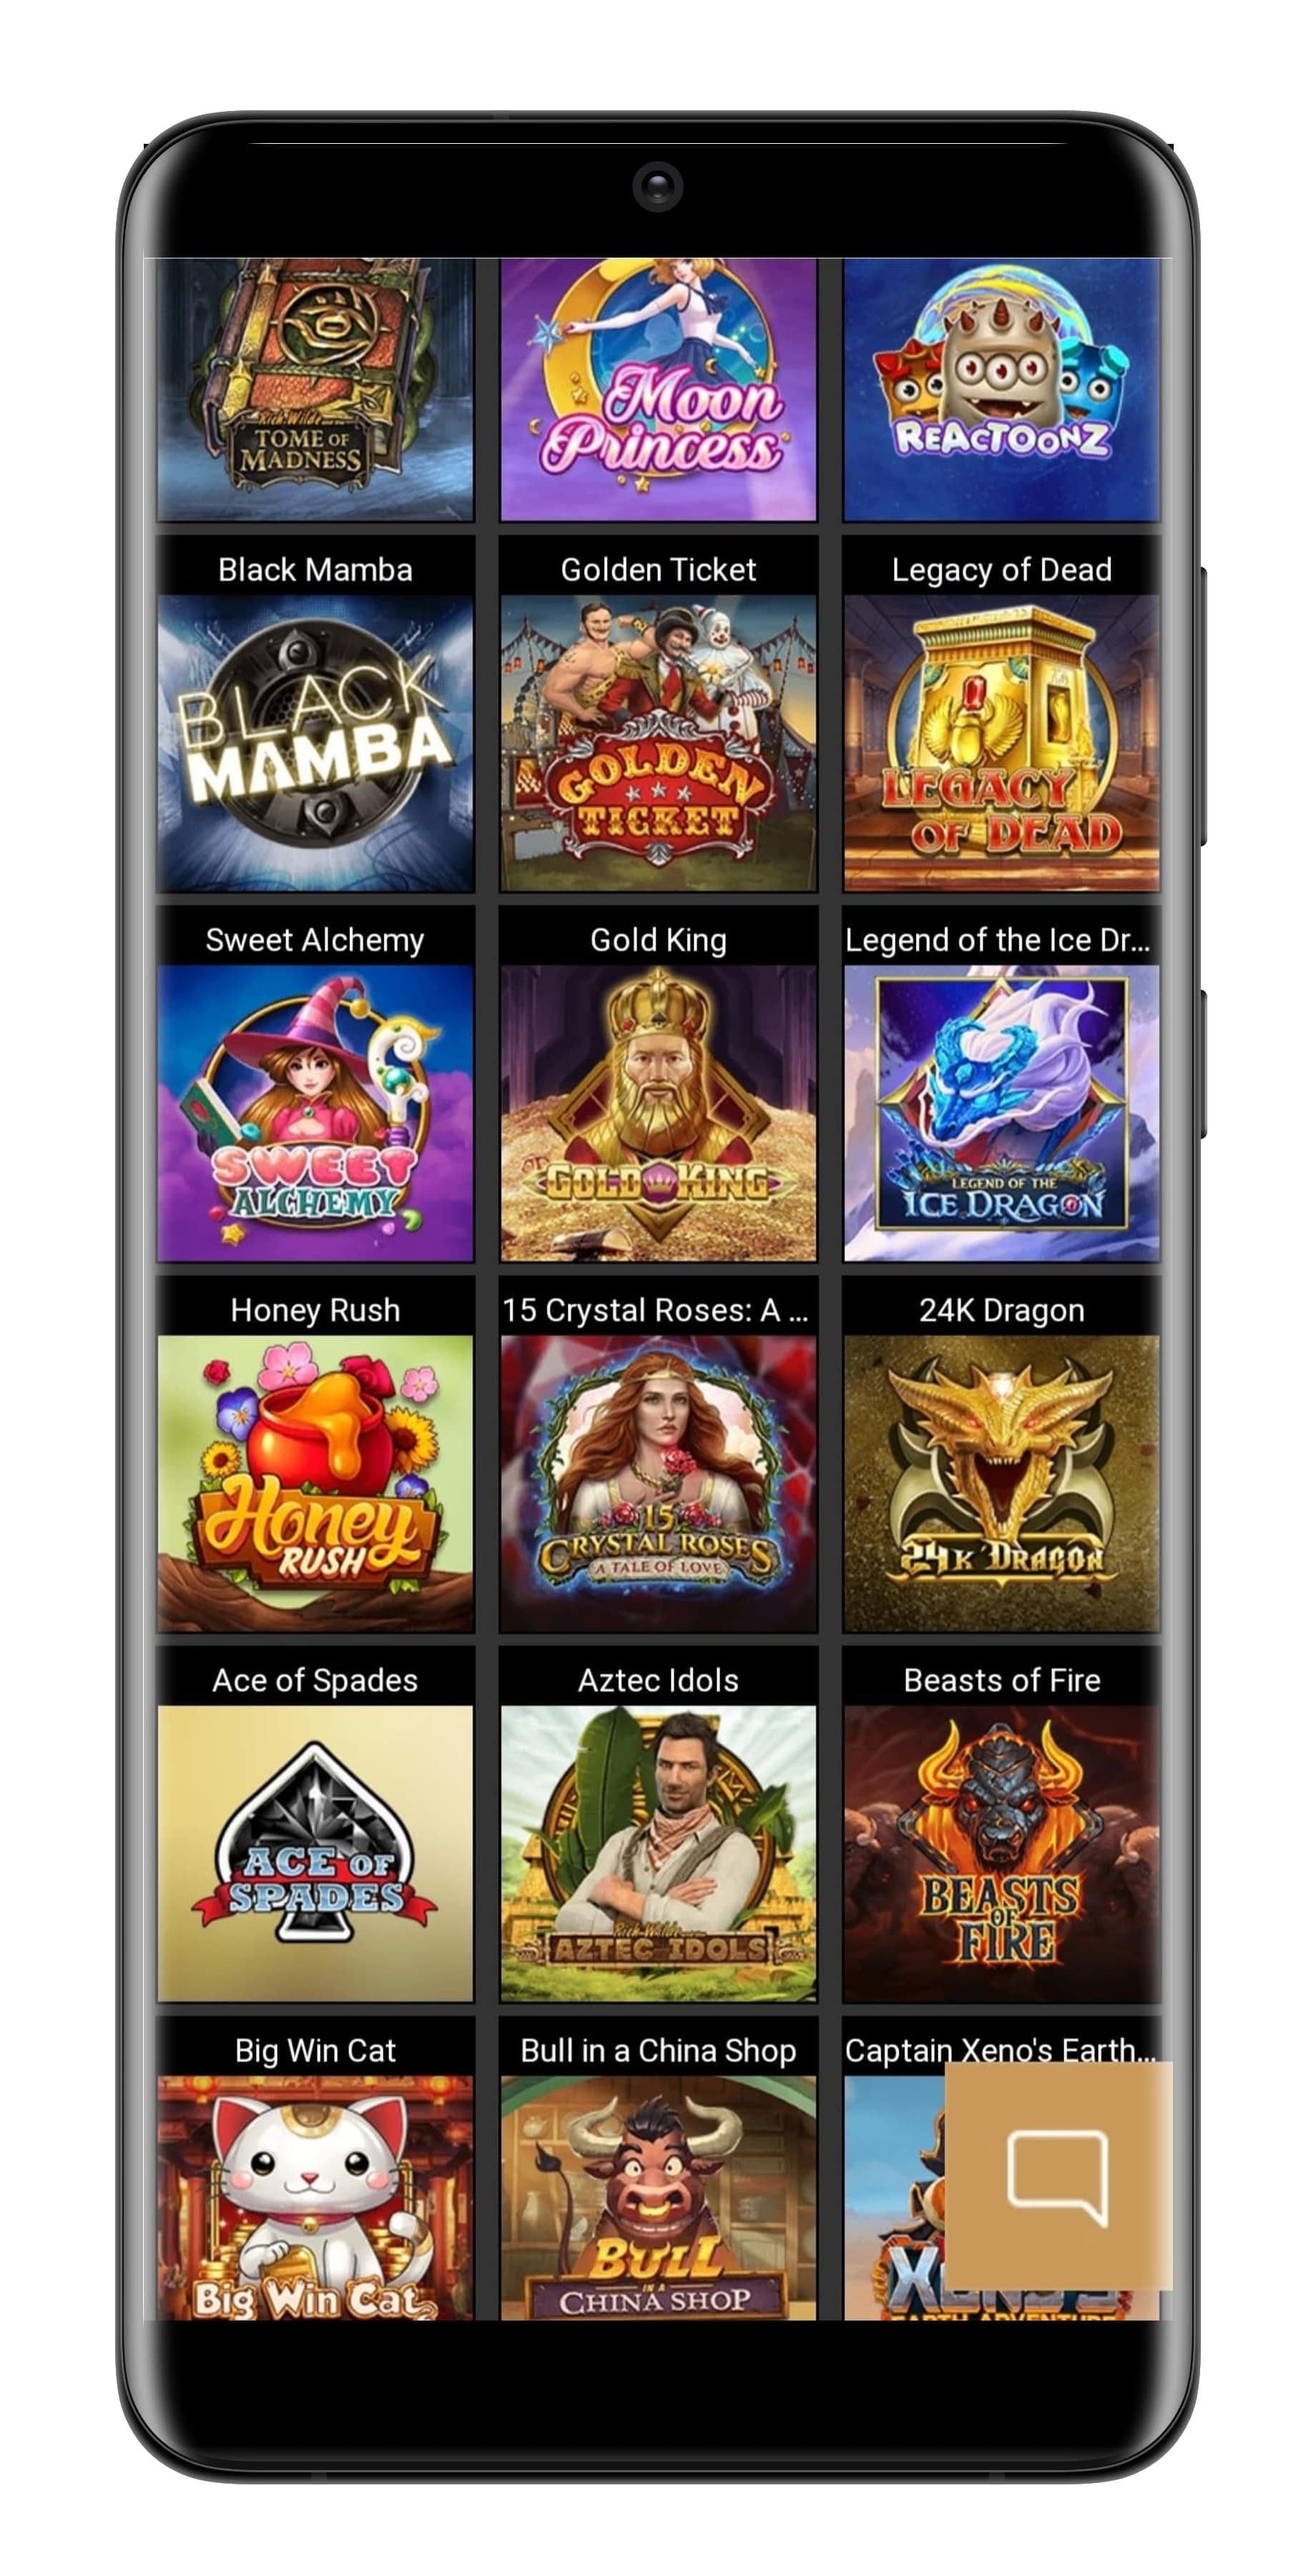Open the live chat bubble icon
This screenshot has width=1316, height=2576.
pos(1057,2176)
